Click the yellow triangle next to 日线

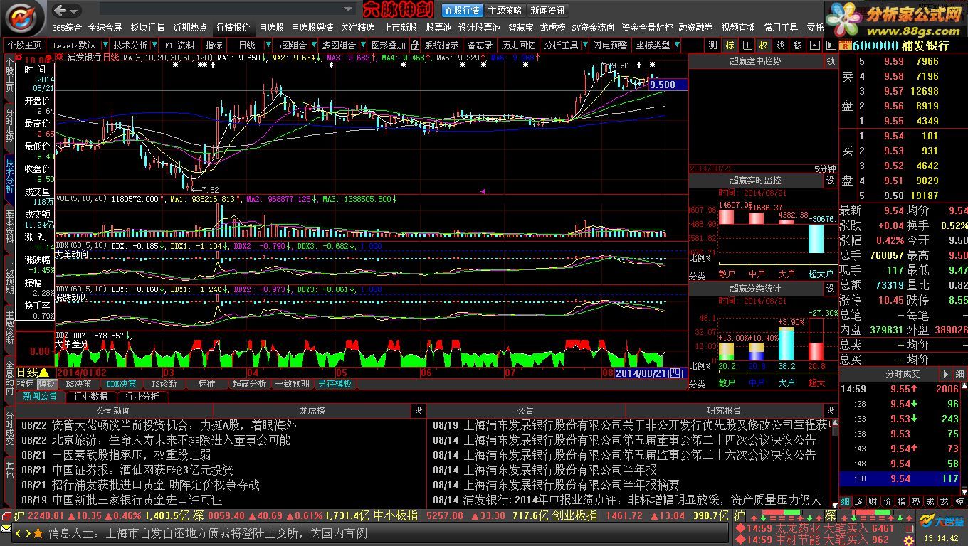click(44, 372)
